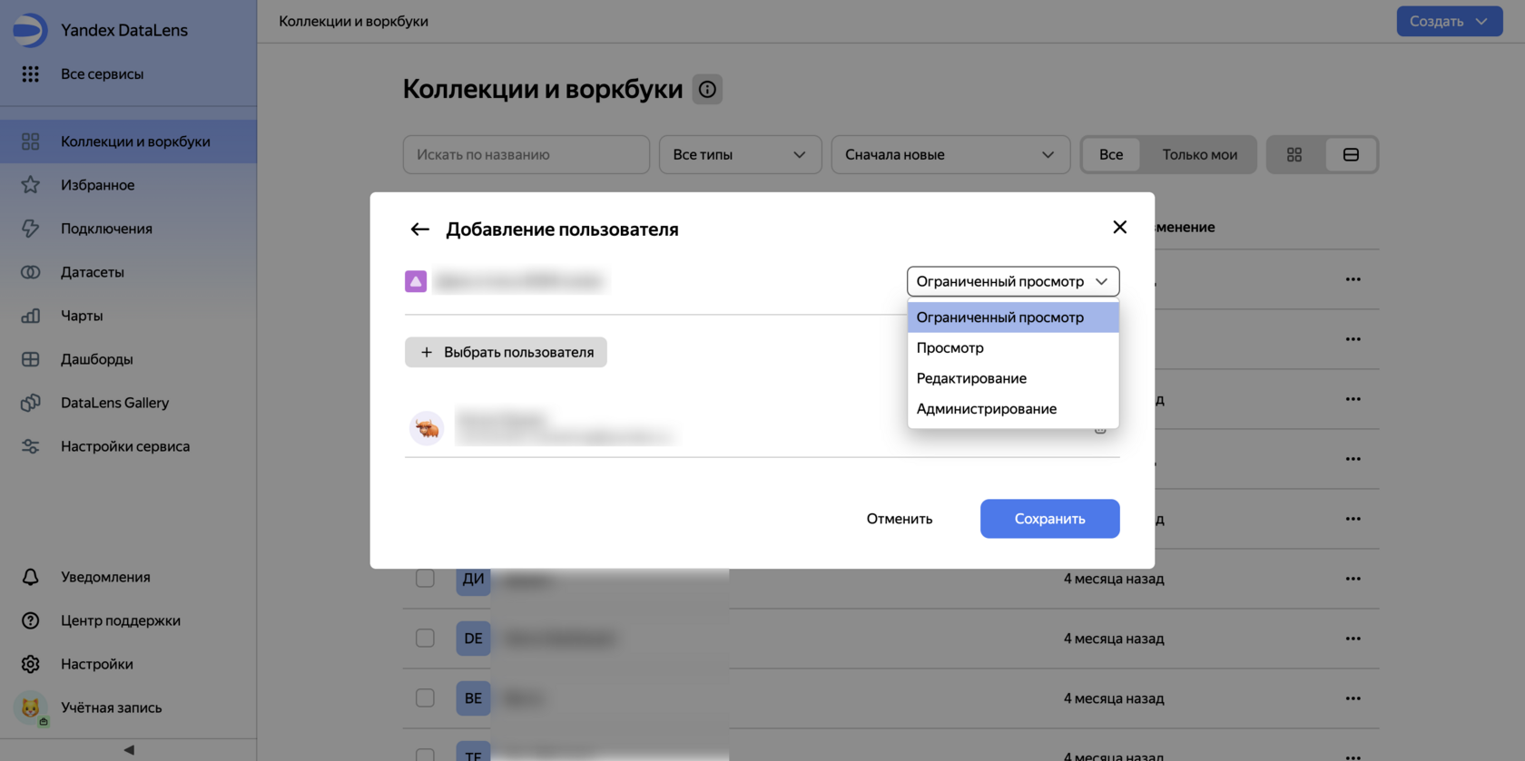Screen dimensions: 1525x761
Task: Select the Только мои filter toggle
Action: click(x=1200, y=154)
